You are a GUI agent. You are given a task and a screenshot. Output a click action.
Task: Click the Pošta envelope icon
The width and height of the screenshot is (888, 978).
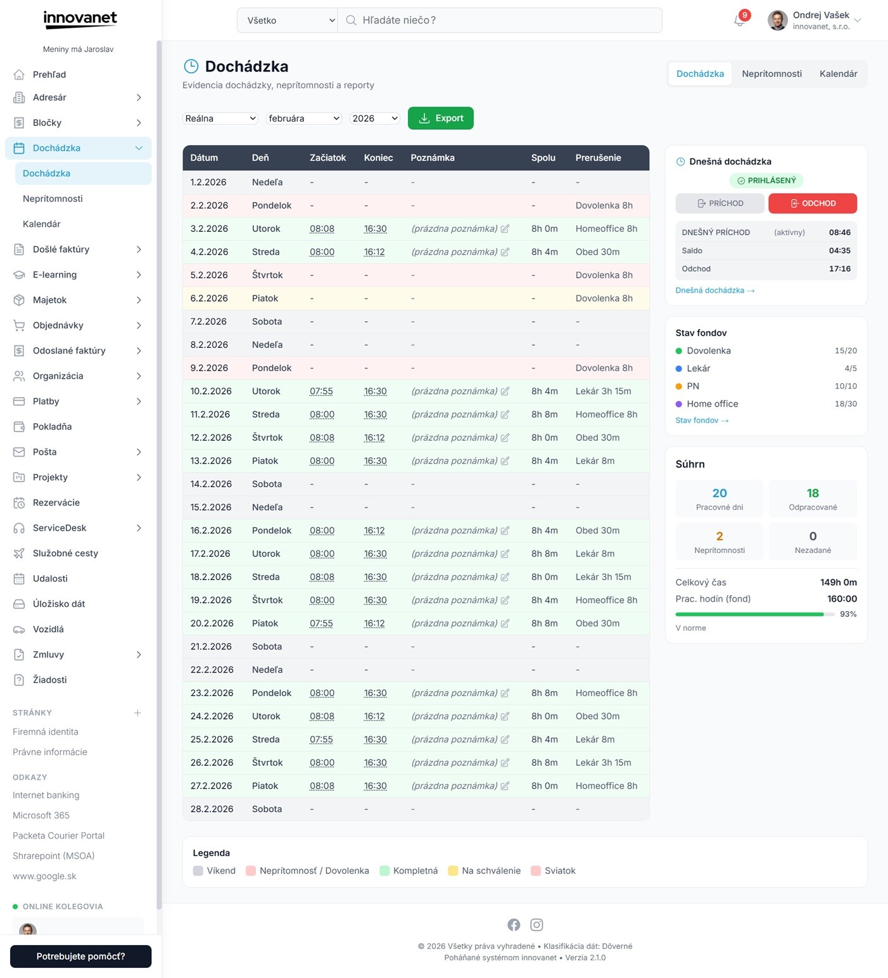point(19,452)
